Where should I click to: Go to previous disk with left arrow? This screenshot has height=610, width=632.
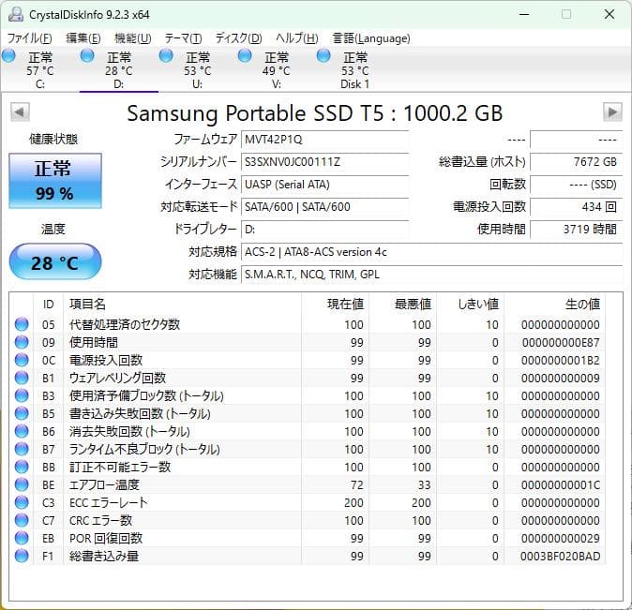[x=20, y=112]
